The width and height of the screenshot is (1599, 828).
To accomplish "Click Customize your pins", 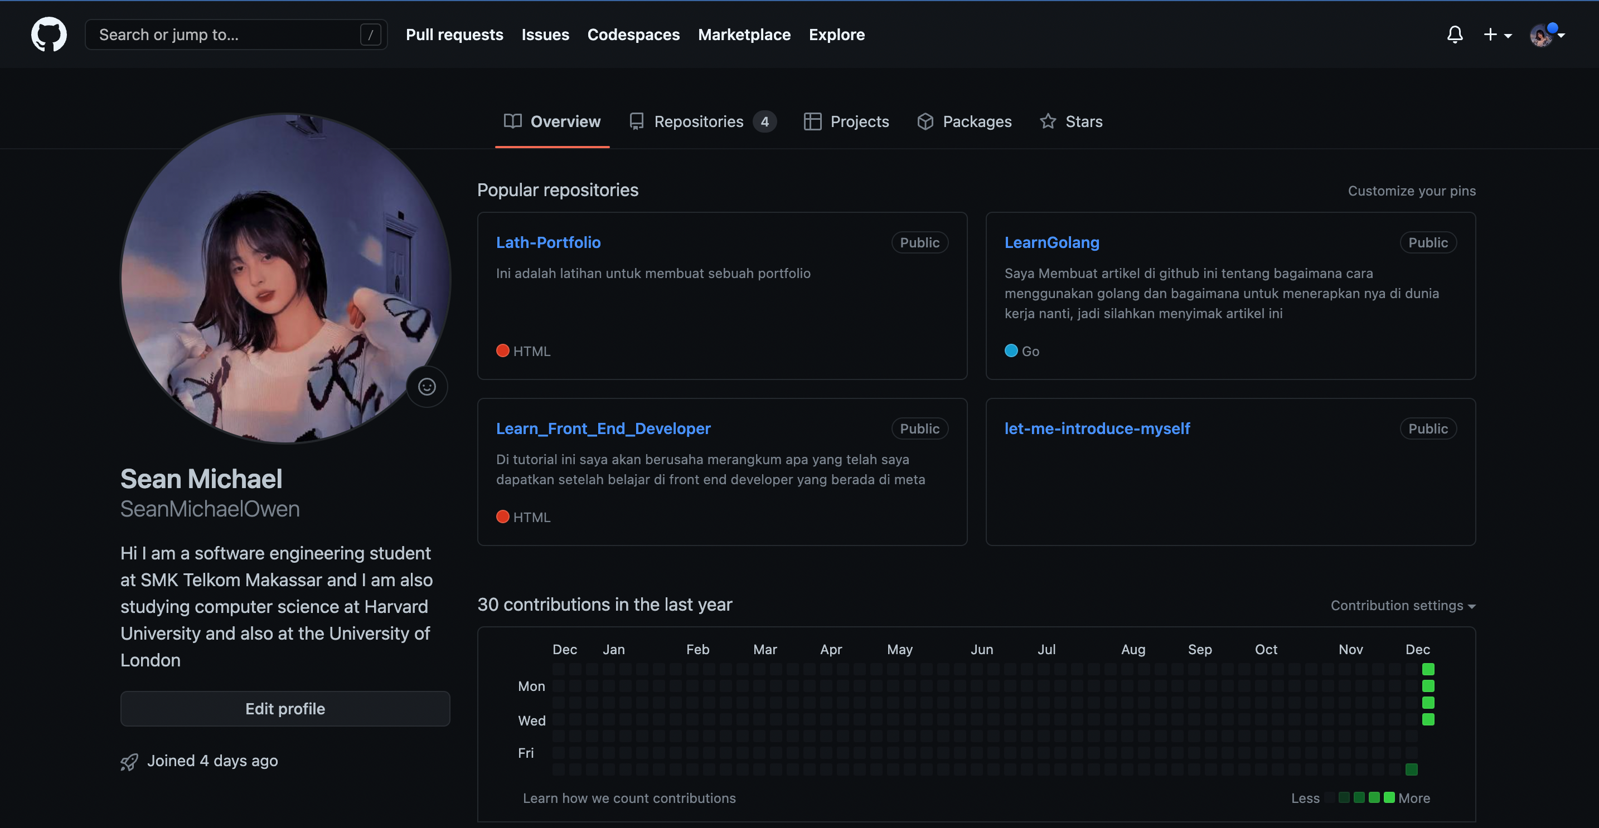I will [x=1412, y=191].
